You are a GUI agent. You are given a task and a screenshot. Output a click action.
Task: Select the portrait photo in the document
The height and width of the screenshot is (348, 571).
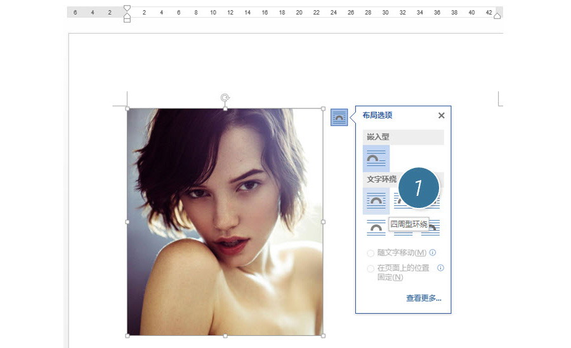pos(225,222)
